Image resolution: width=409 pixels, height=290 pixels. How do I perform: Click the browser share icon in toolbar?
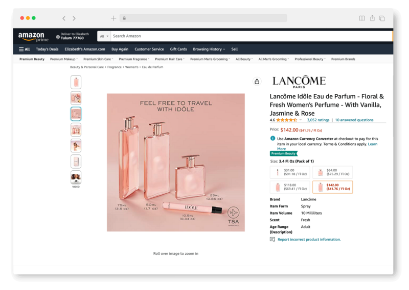pyautogui.click(x=372, y=18)
